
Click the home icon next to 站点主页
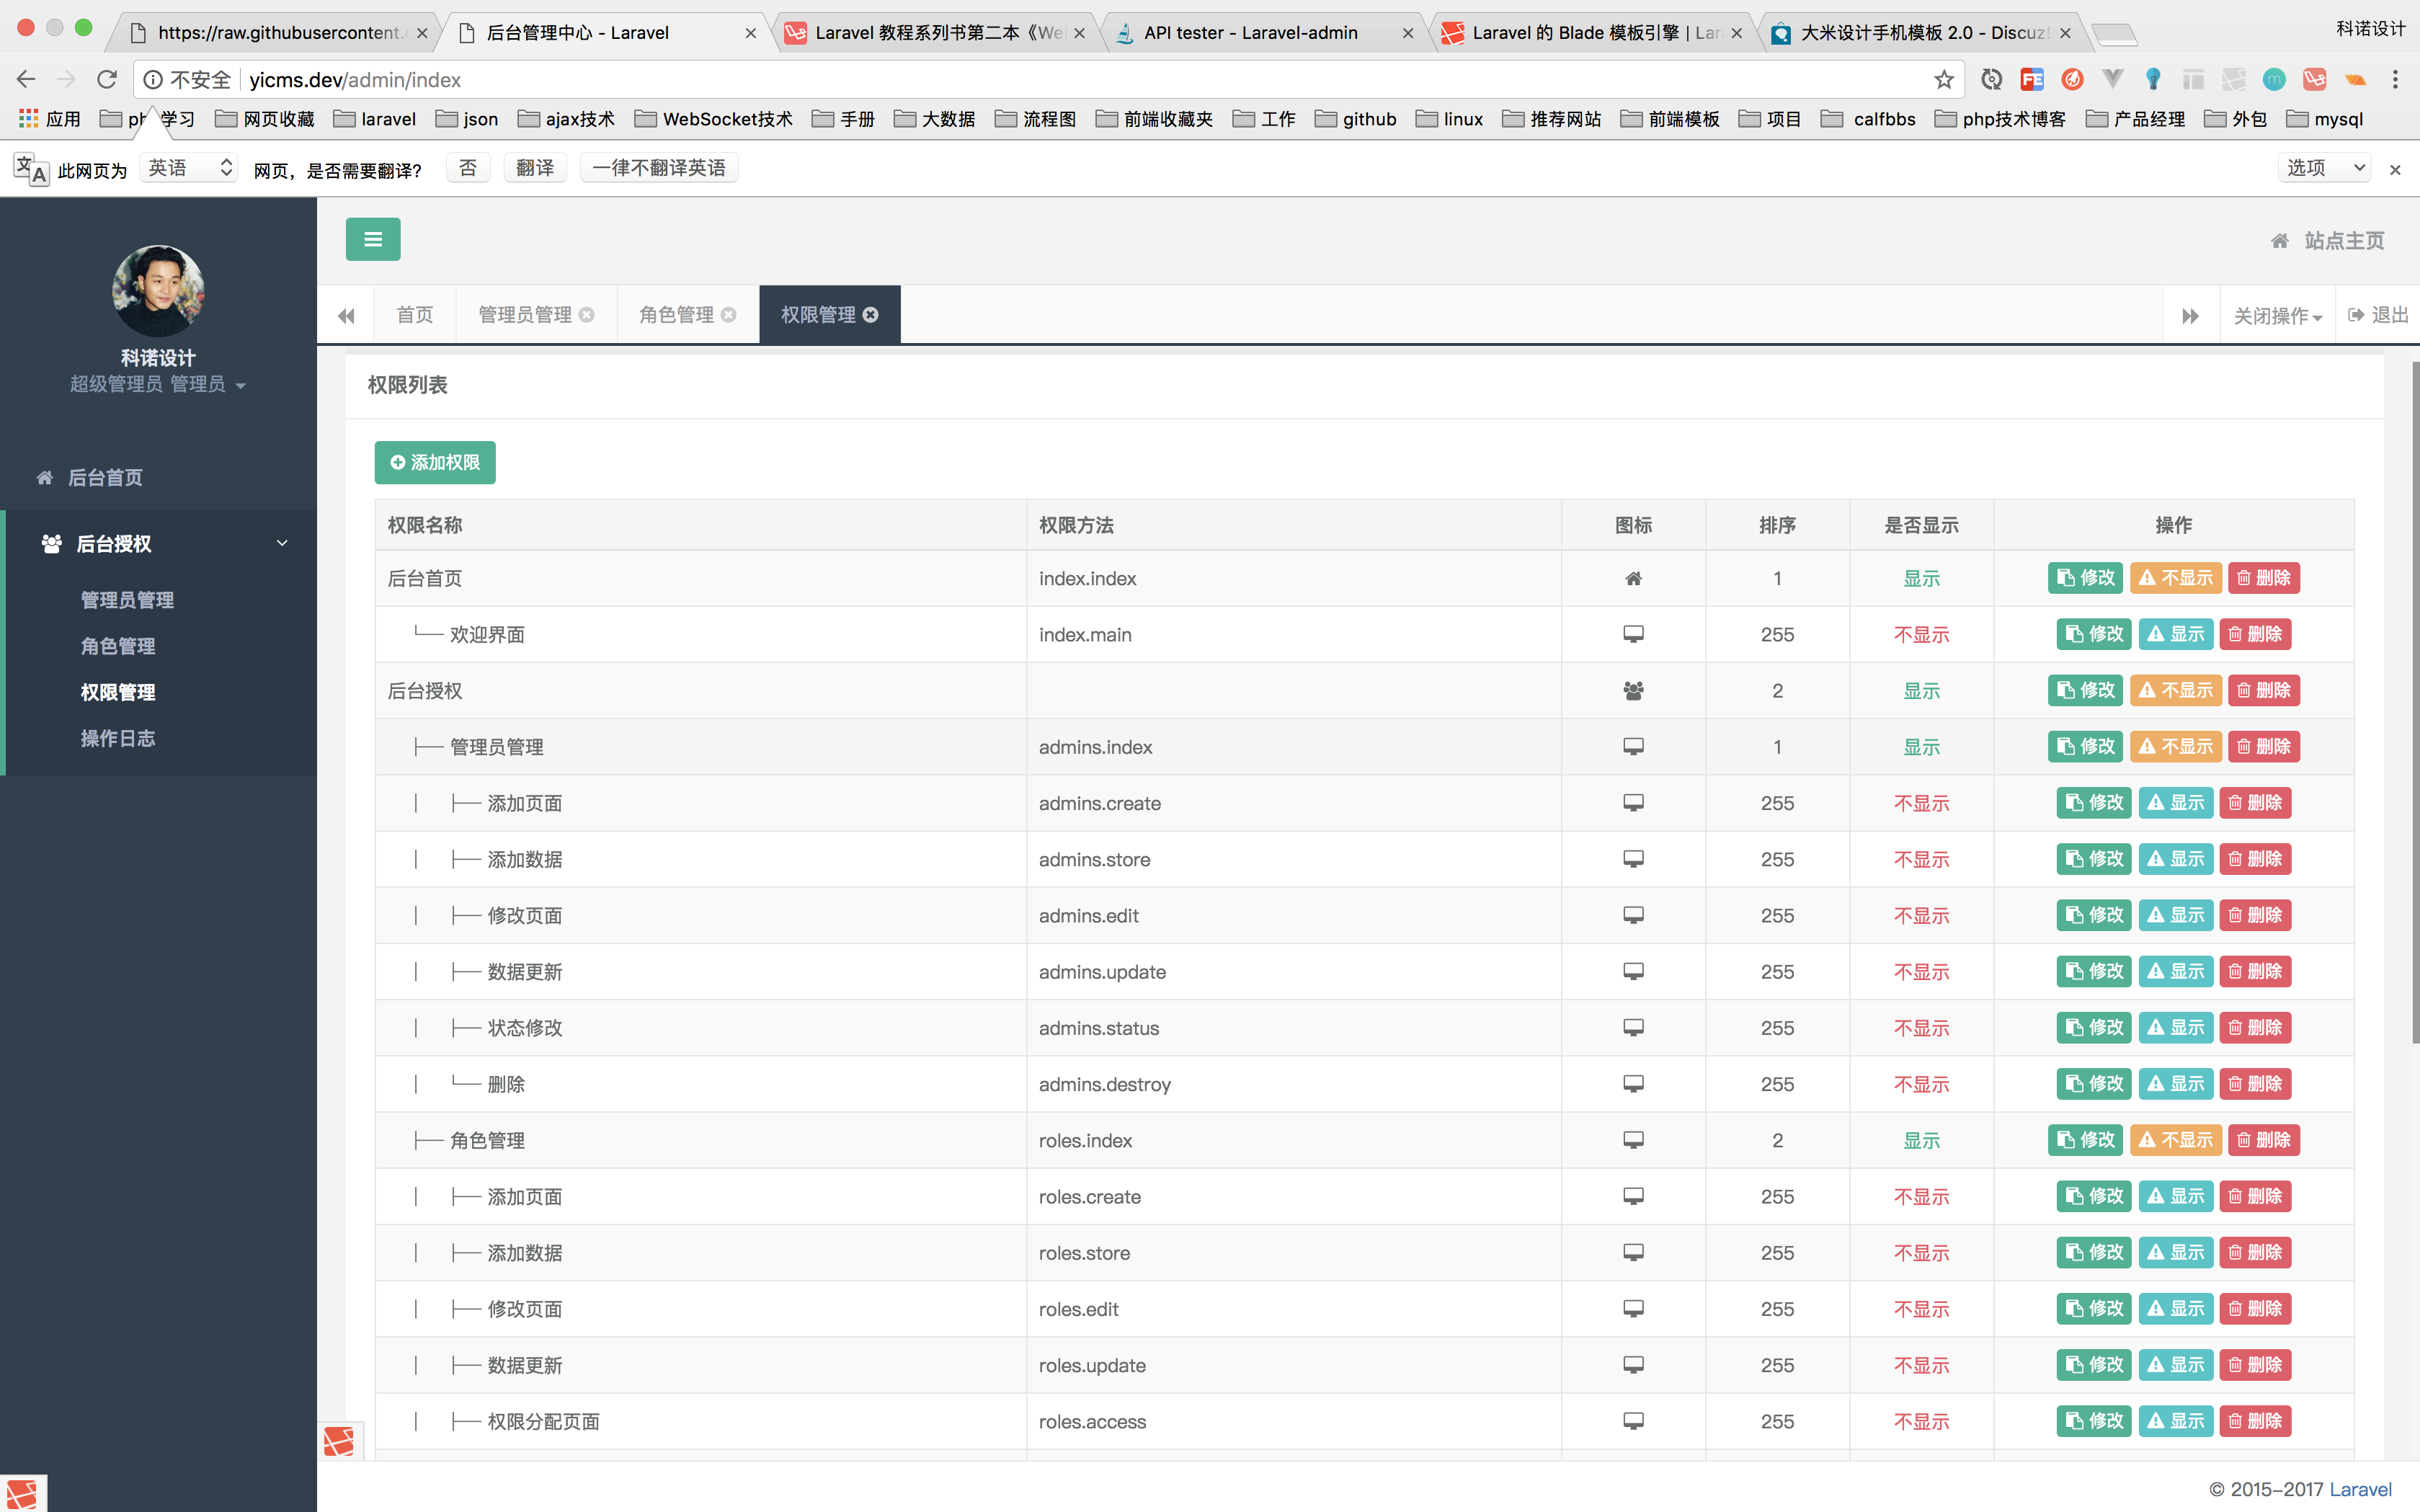pos(2280,241)
